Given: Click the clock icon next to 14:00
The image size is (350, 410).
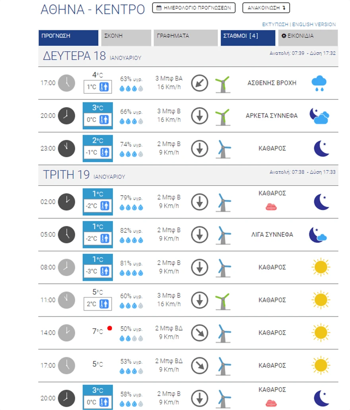Looking at the screenshot, I should click(x=66, y=333).
